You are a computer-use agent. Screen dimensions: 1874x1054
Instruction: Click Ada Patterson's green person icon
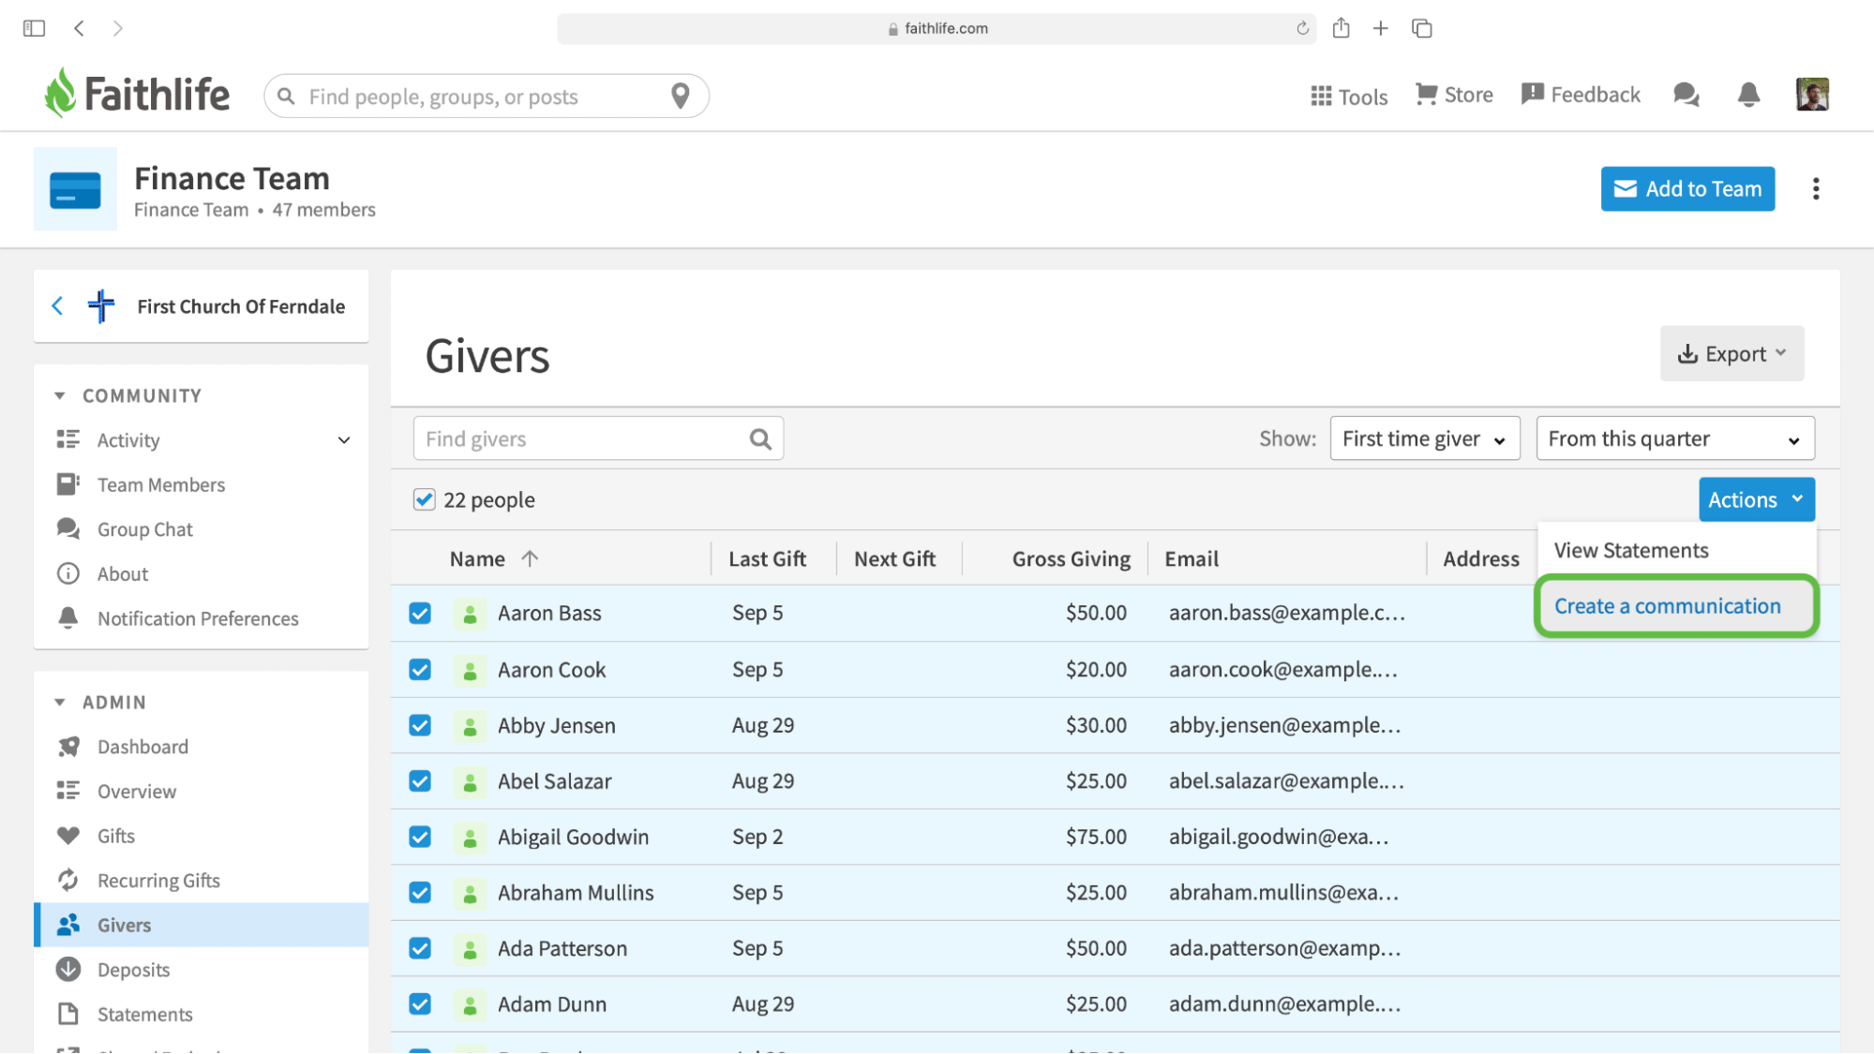tap(471, 949)
